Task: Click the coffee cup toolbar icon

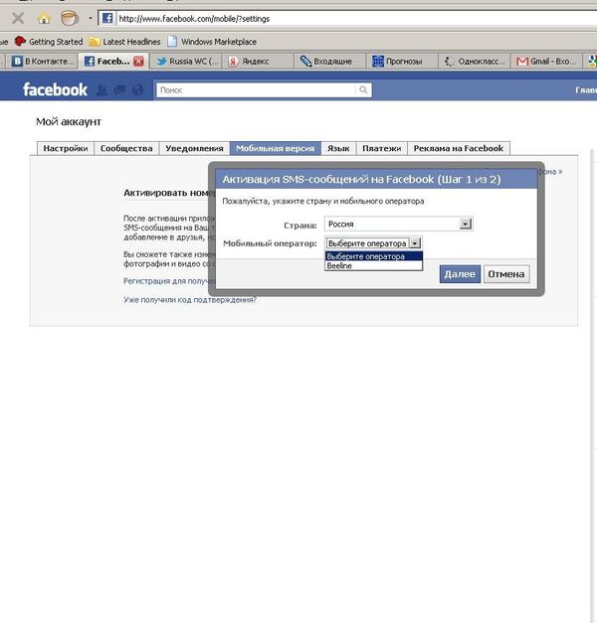Action: [70, 18]
